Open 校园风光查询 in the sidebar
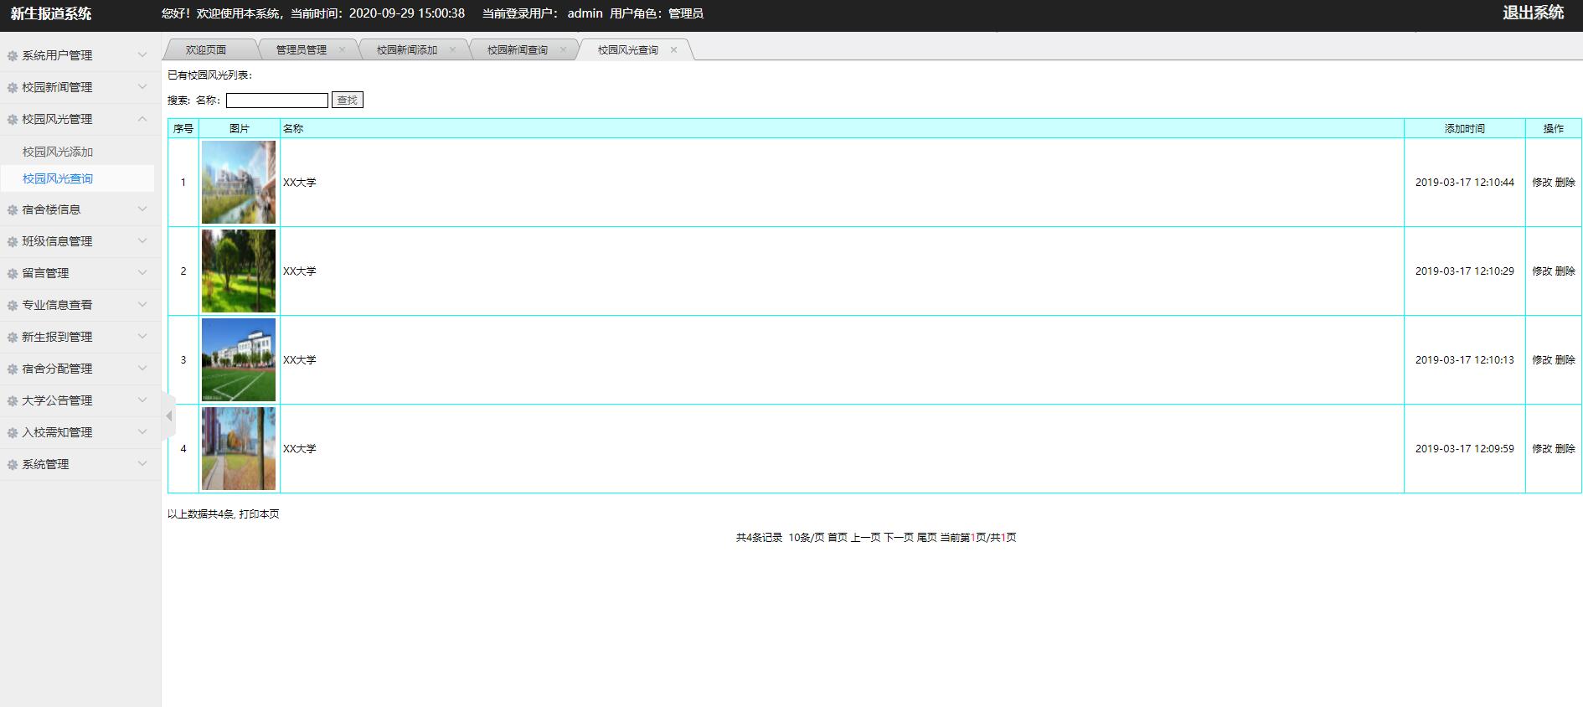1583x707 pixels. 58,178
